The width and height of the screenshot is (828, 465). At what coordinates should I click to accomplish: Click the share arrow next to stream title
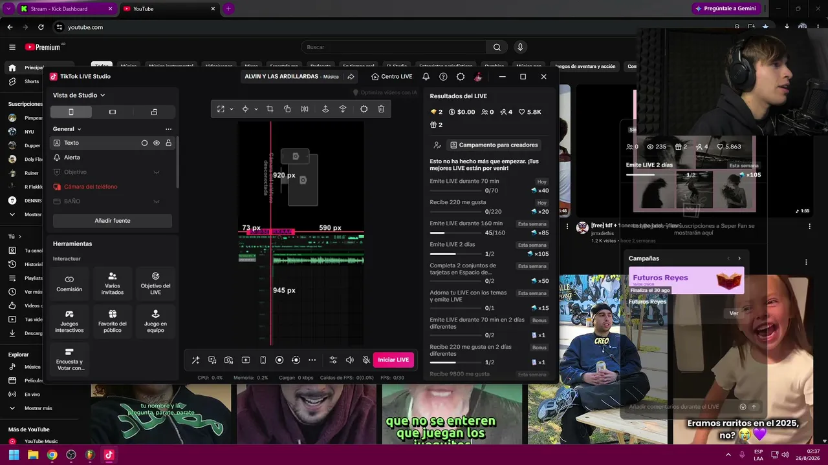coord(351,76)
